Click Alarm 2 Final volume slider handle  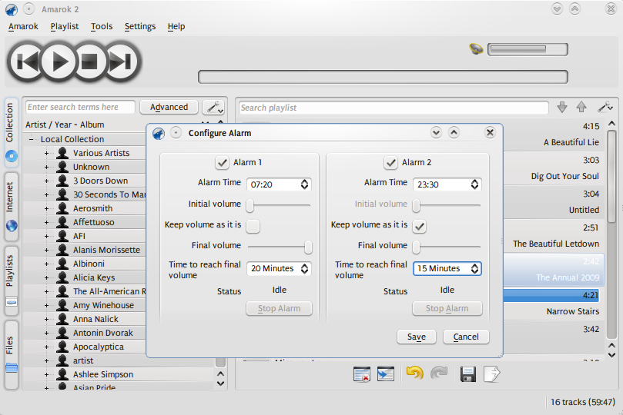point(416,247)
